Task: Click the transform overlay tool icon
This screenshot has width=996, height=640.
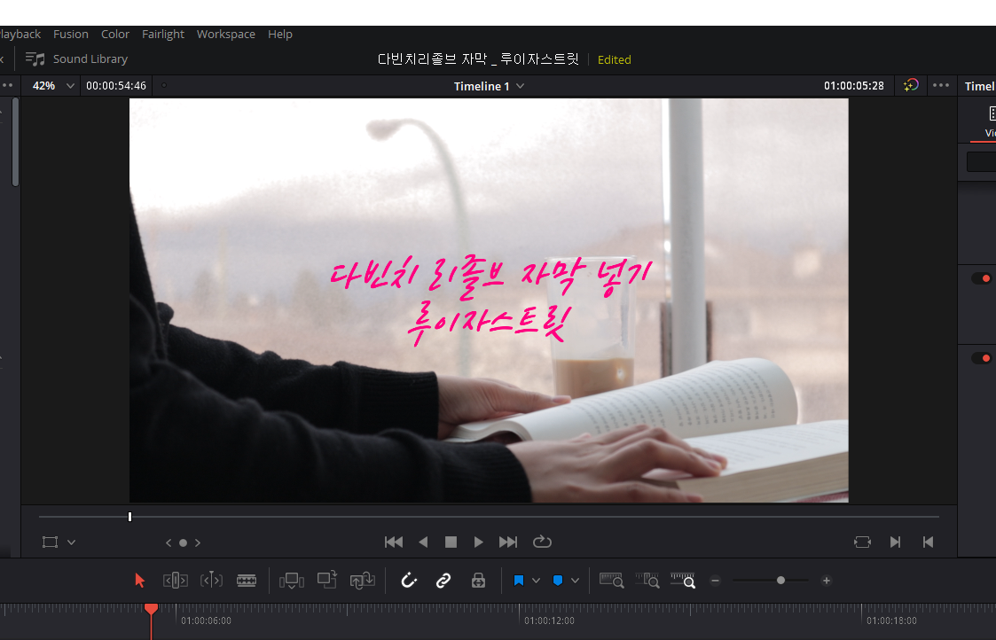Action: coord(51,542)
